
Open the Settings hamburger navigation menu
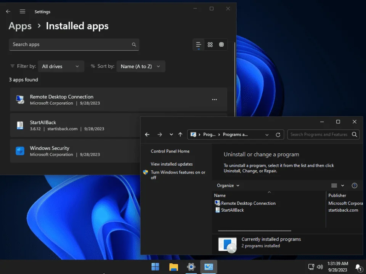click(x=22, y=11)
